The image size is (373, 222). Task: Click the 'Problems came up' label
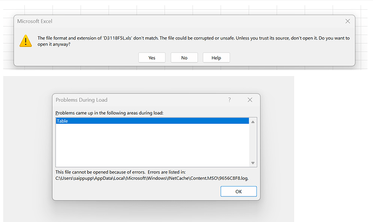pos(109,113)
